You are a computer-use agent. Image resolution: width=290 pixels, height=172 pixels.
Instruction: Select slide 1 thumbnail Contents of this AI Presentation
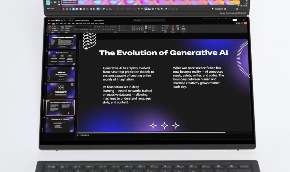(63, 42)
